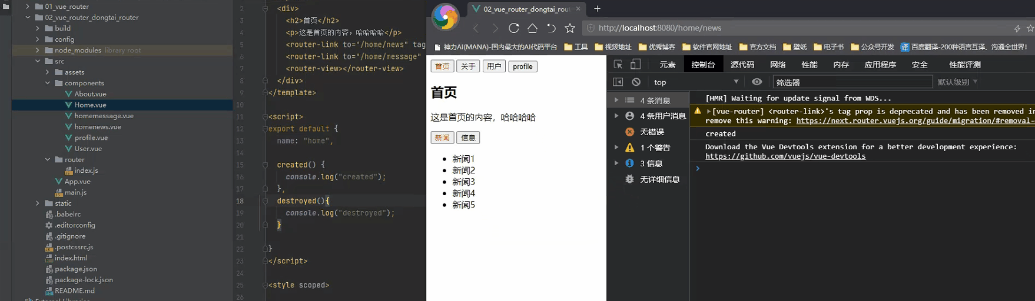Screen dimensions: 1035x301
Task: Expand node_modules folder in tree
Action: [x=37, y=51]
